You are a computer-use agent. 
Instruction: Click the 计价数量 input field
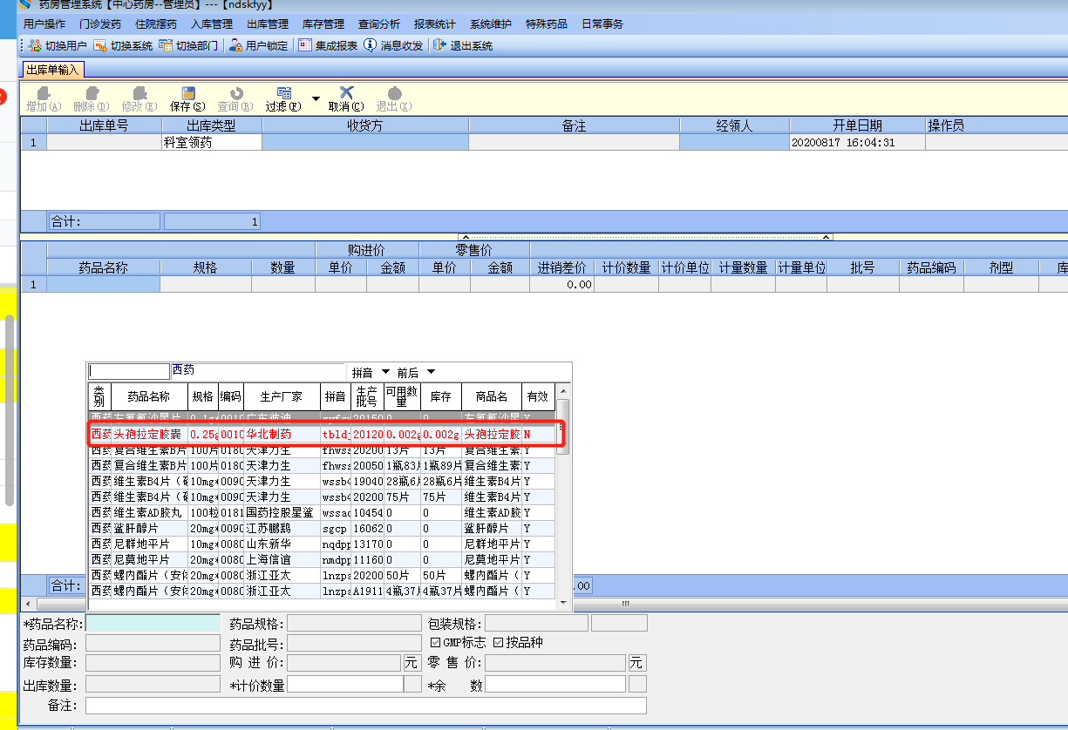344,685
